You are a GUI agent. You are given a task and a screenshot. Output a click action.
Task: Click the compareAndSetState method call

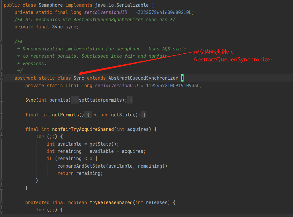click(x=82, y=166)
